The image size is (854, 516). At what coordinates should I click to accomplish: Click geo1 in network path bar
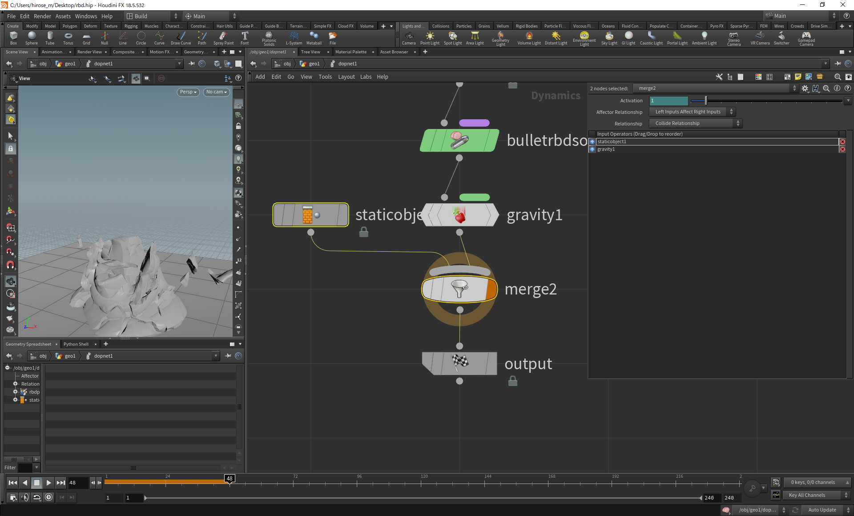[x=314, y=64]
